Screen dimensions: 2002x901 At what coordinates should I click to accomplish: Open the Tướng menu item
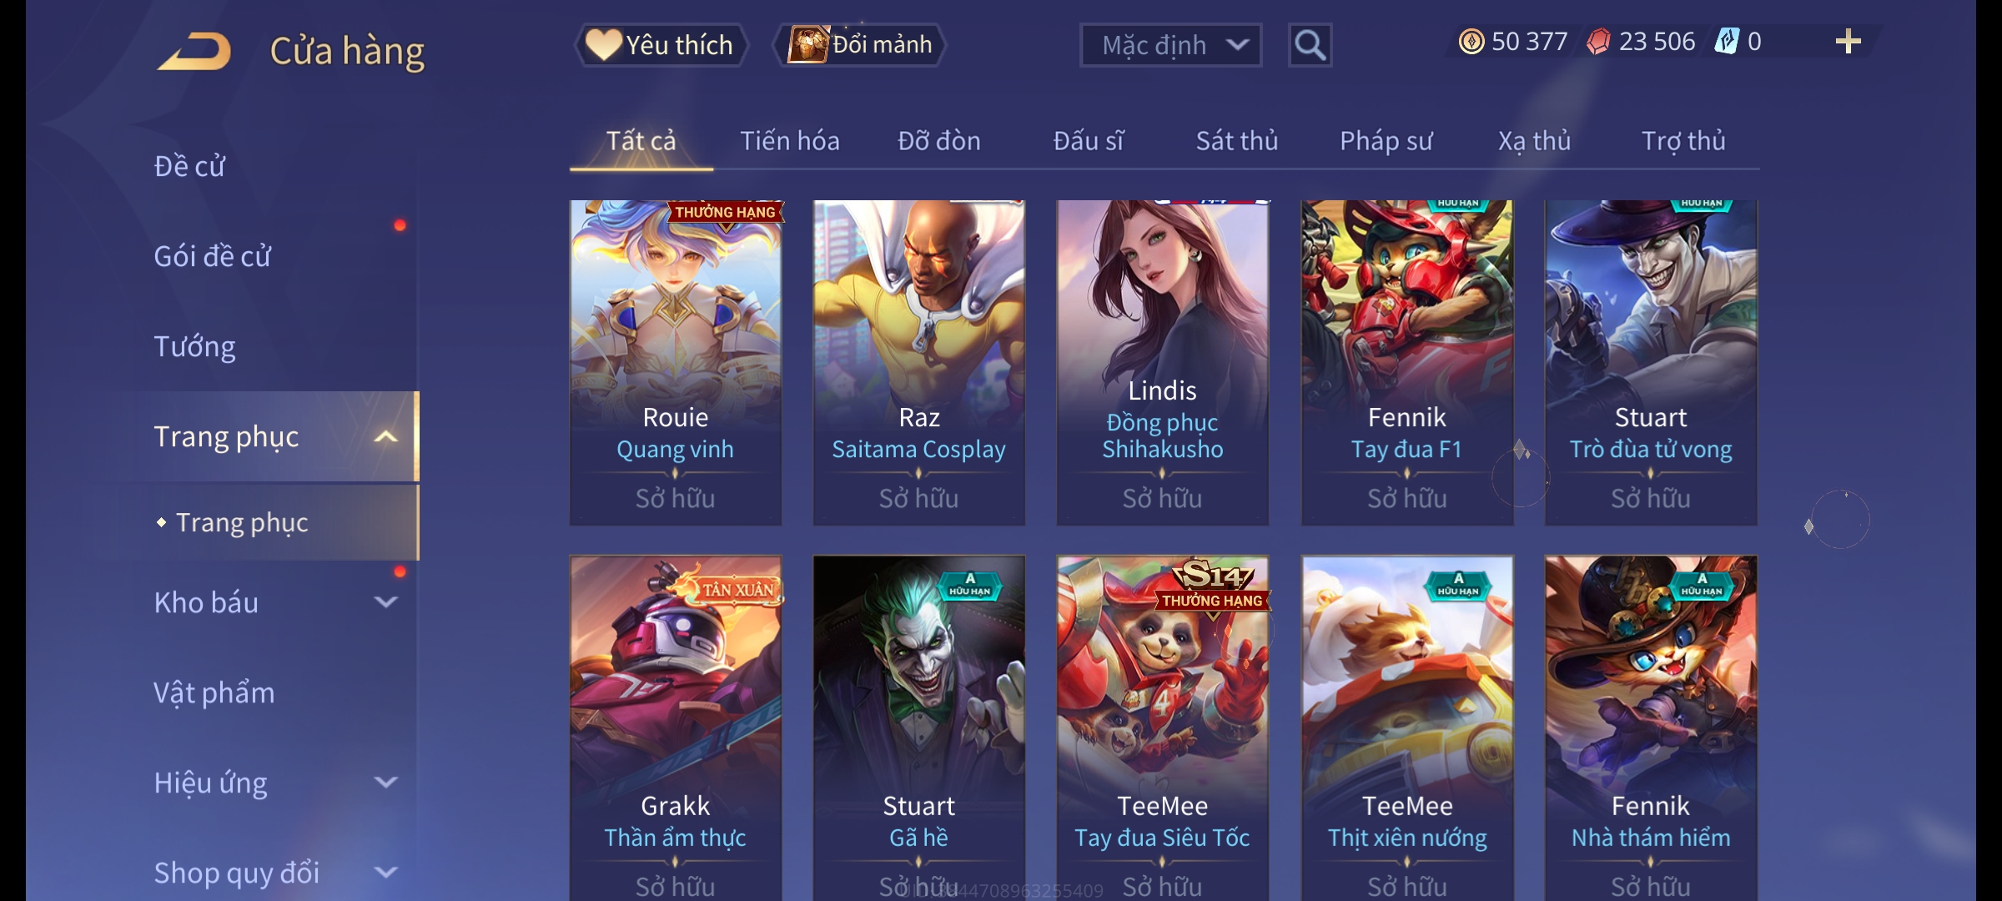pos(195,346)
